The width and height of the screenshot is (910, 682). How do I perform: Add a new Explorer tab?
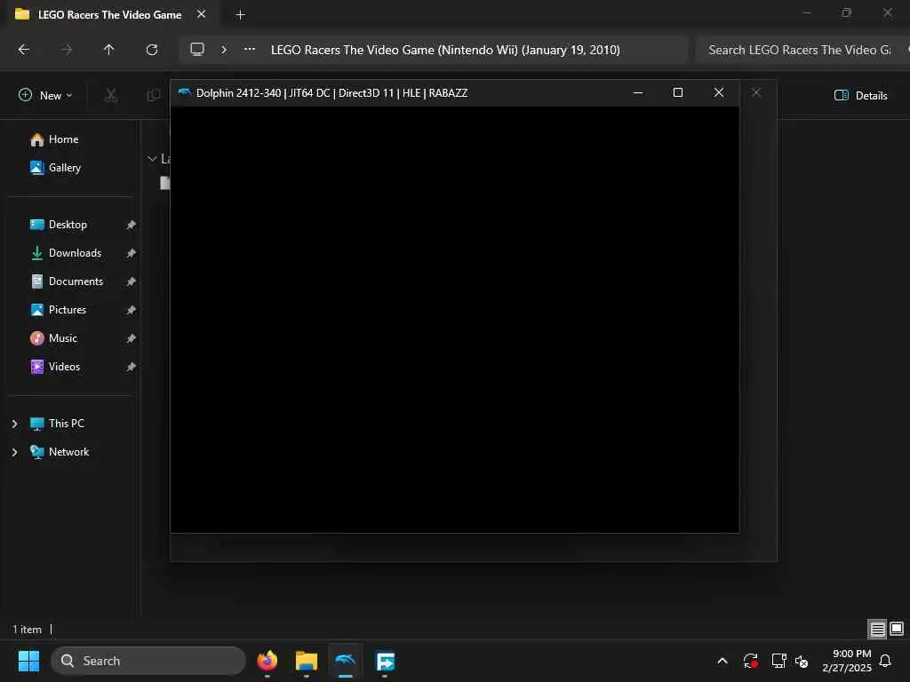tap(240, 15)
